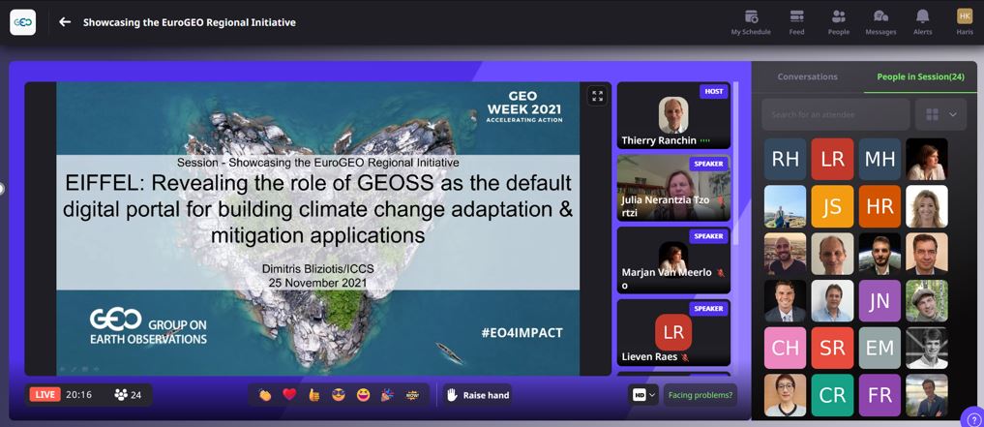Open Messages
This screenshot has width=984, height=427.
(x=880, y=22)
